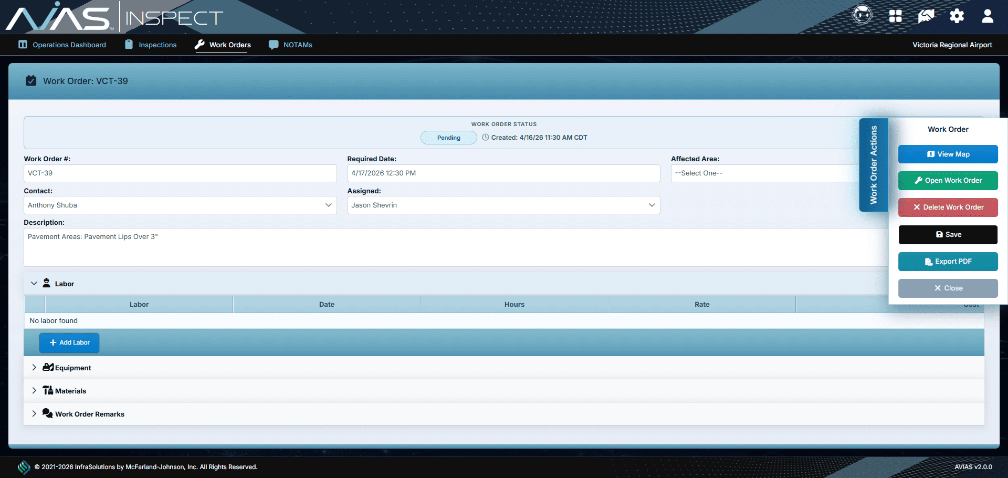
Task: Select the Work Orders menu item
Action: (223, 45)
